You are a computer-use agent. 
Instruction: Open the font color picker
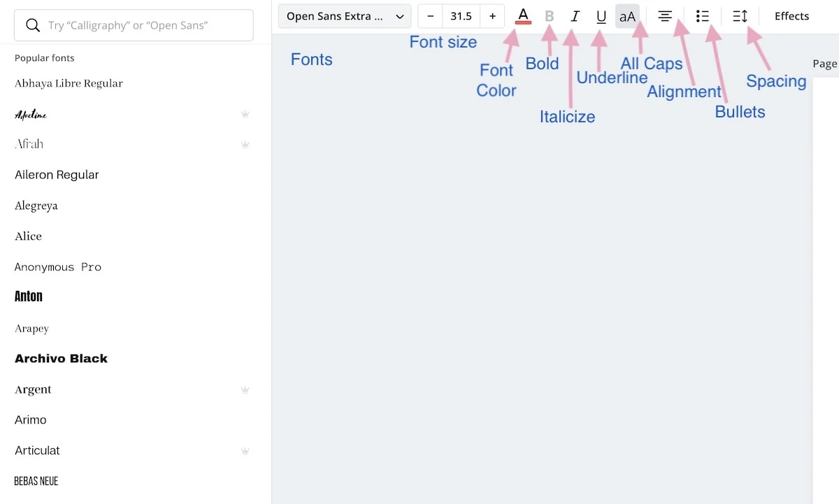523,16
